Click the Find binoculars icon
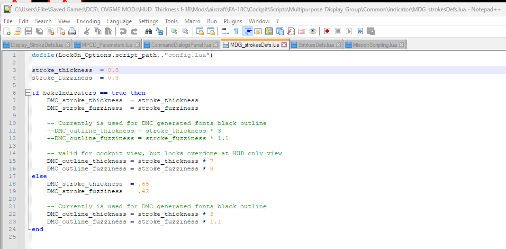Screen dimensions: 506x249 (149, 31)
